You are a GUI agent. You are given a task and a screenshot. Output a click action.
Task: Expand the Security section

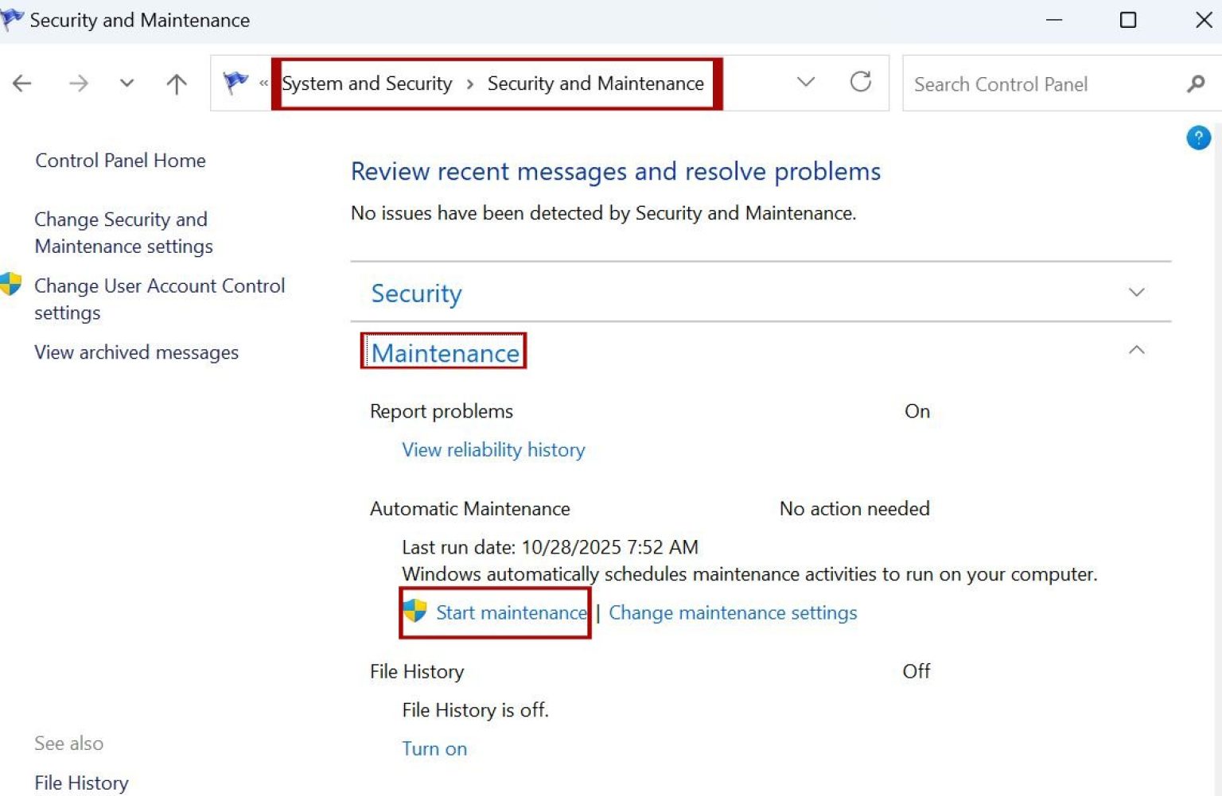(1137, 292)
